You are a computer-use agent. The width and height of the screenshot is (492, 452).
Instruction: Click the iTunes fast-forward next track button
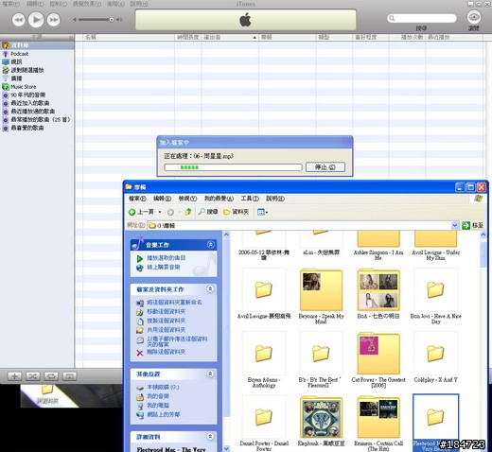click(x=54, y=20)
